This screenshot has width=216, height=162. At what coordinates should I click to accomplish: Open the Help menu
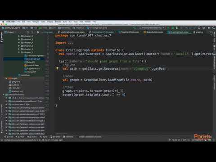coord(94,22)
